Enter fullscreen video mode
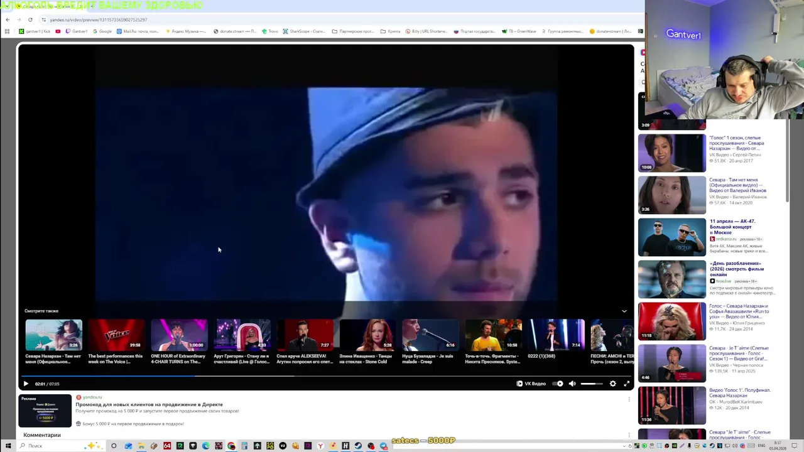This screenshot has width=804, height=452. click(626, 384)
